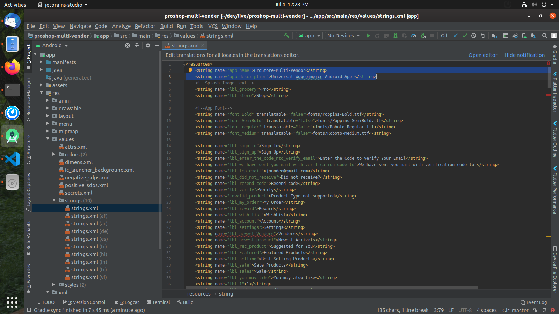
Task: Click the Open editor link
Action: [x=483, y=55]
